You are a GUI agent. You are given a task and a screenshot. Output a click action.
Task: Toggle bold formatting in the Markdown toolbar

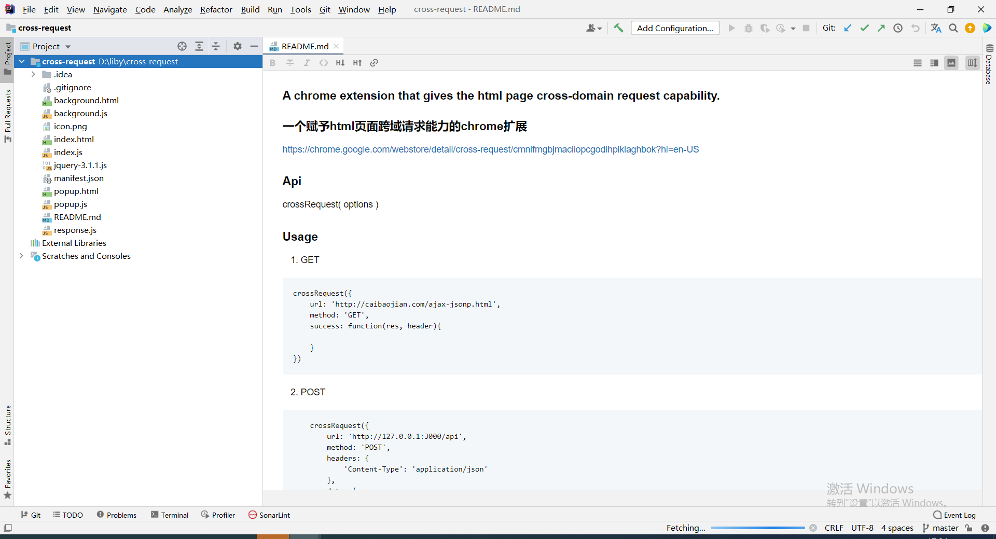tap(272, 63)
